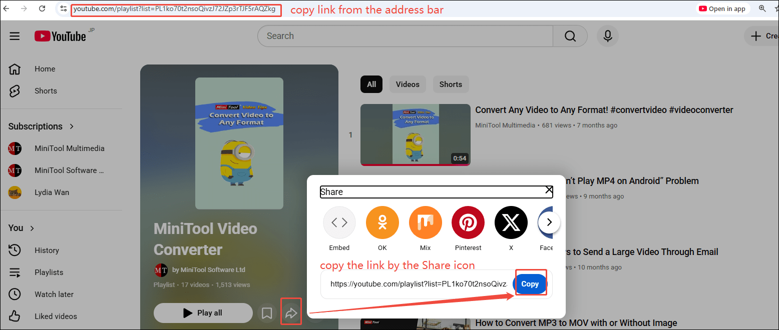Select the Mix sharing icon
The image size is (779, 330).
pyautogui.click(x=425, y=222)
